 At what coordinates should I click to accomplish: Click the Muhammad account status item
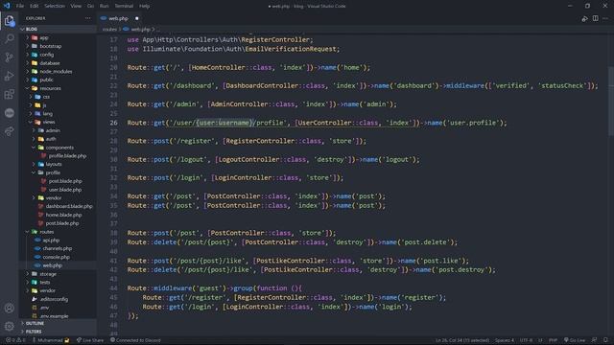pyautogui.click(x=51, y=340)
